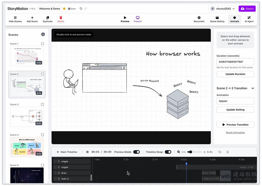This screenshot has width=262, height=186.
Task: Select the Animate tool in the toolbar
Action: [234, 19]
